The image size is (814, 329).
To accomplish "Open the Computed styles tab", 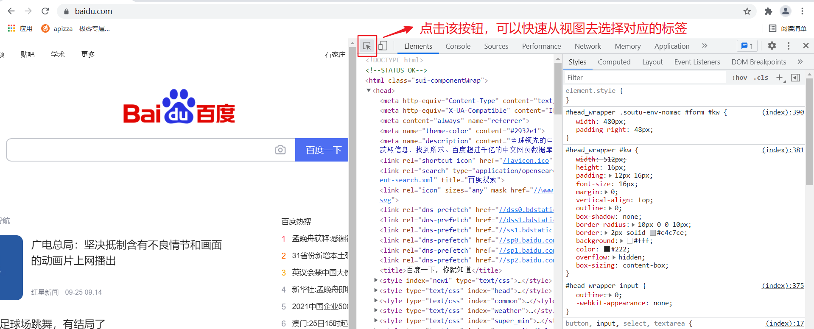I will pos(614,62).
